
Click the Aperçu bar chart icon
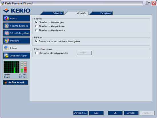click(6, 18)
